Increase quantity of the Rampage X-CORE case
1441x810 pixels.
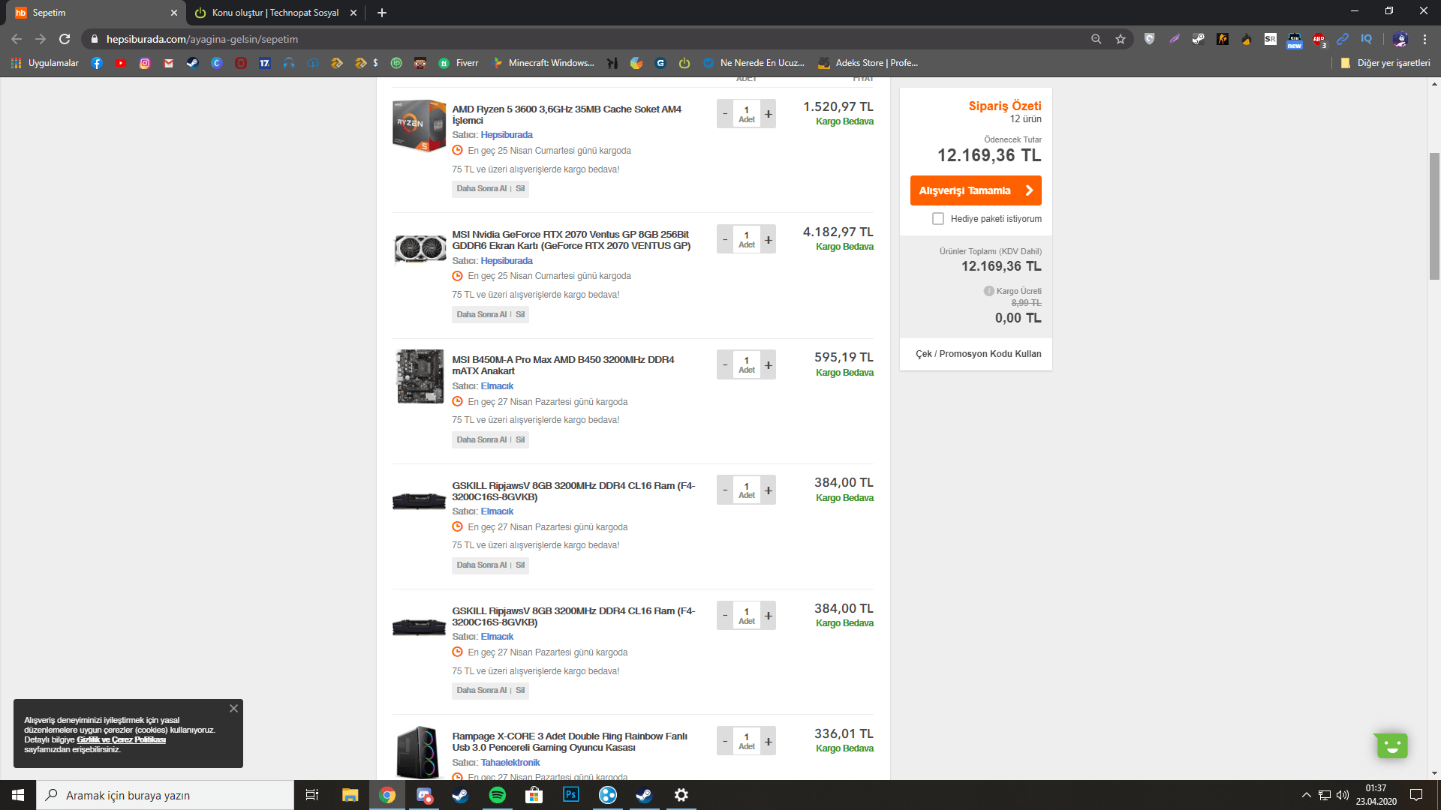(x=768, y=742)
